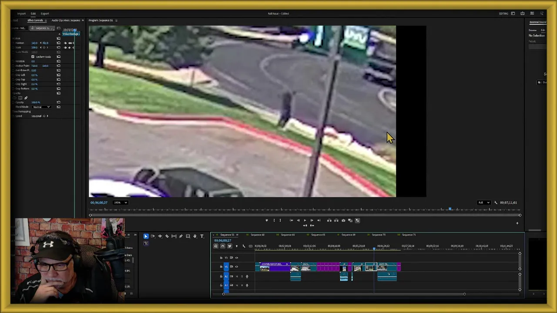This screenshot has width=557, height=313.
Task: Select the Track Select Forward tool
Action: [x=153, y=236]
